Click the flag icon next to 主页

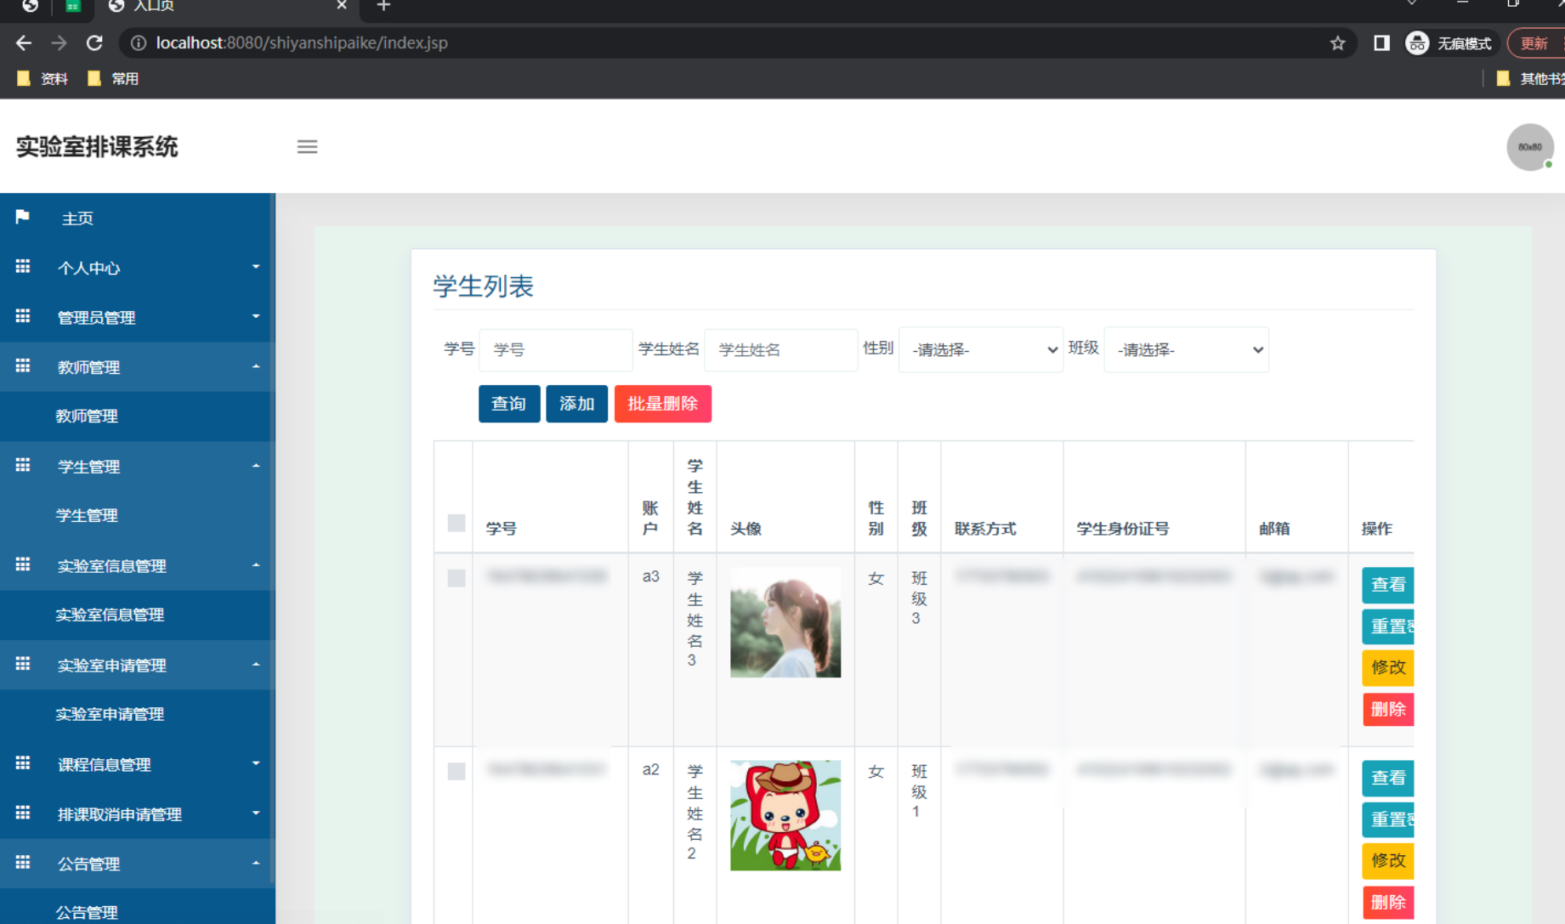point(23,218)
